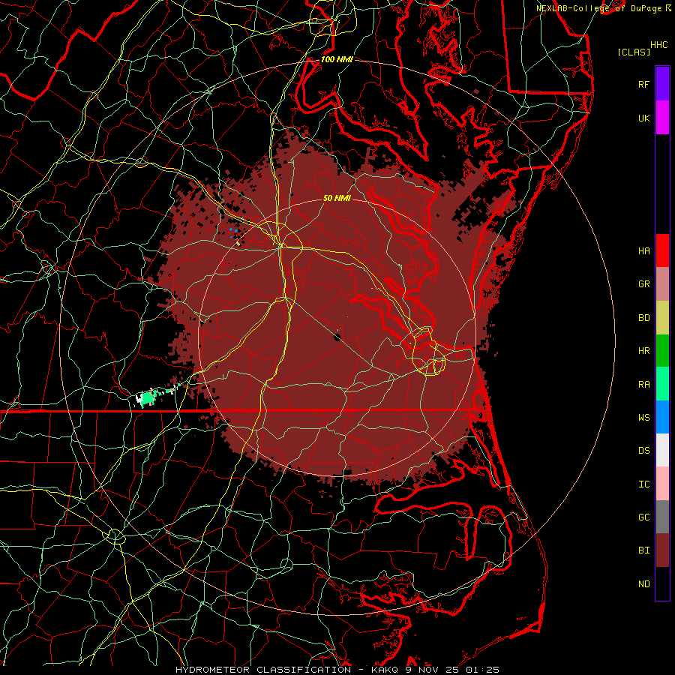Click the GR legend label
This screenshot has width=675, height=675.
(x=643, y=284)
